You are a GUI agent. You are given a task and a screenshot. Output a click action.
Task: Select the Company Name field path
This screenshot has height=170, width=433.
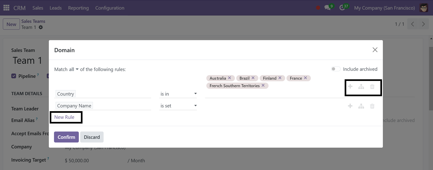(103, 106)
